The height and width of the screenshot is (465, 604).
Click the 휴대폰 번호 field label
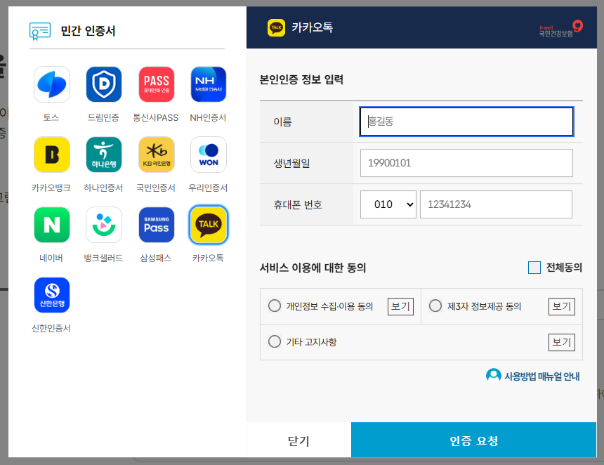coord(298,204)
